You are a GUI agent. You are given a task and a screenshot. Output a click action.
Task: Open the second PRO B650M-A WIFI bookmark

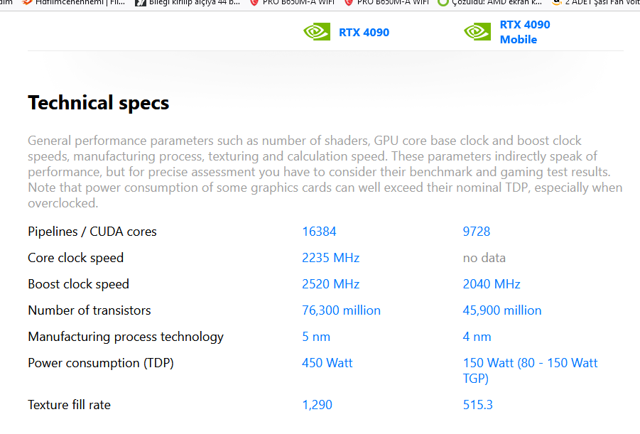click(387, 2)
